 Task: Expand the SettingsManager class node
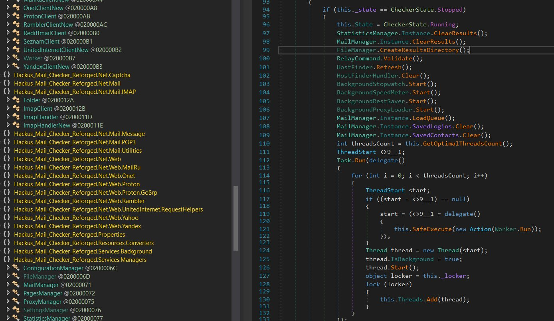tap(8, 310)
